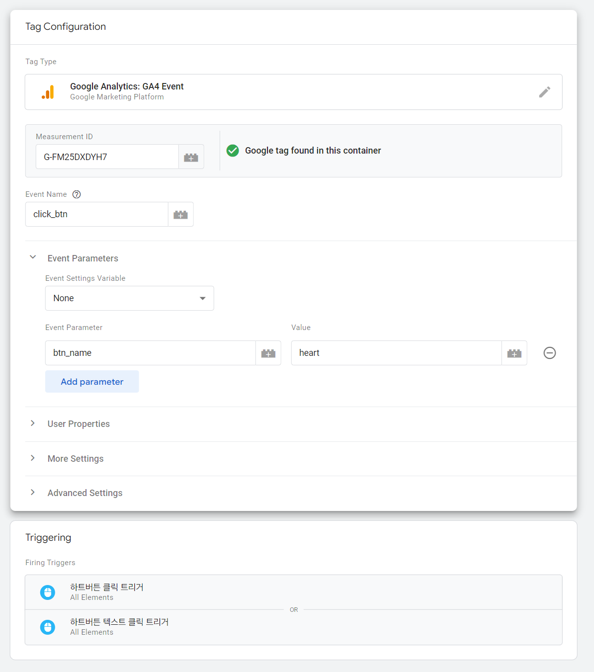Click the Google Analytics bar chart icon

point(48,92)
